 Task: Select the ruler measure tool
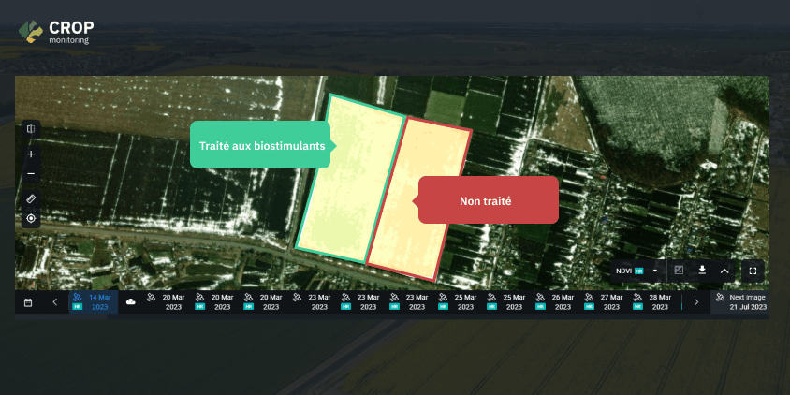(x=31, y=199)
